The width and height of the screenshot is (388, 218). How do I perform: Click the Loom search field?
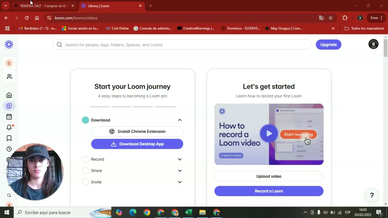pyautogui.click(x=182, y=45)
